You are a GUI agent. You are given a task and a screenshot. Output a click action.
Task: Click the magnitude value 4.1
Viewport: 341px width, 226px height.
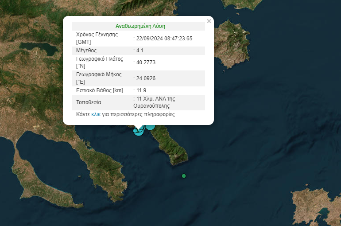[140, 51]
